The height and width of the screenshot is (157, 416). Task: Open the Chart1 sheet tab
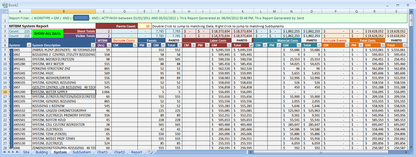pos(102,152)
